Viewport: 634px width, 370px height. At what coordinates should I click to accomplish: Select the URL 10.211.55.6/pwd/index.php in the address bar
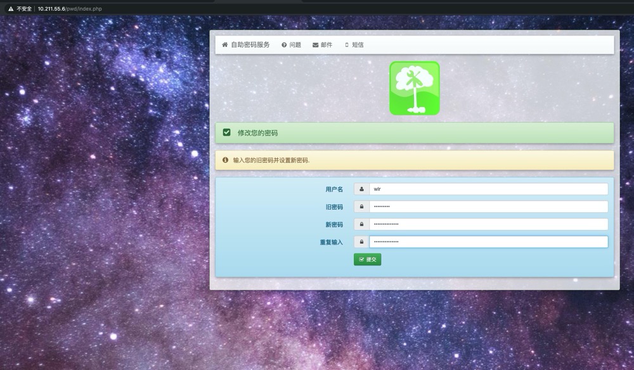tap(70, 9)
